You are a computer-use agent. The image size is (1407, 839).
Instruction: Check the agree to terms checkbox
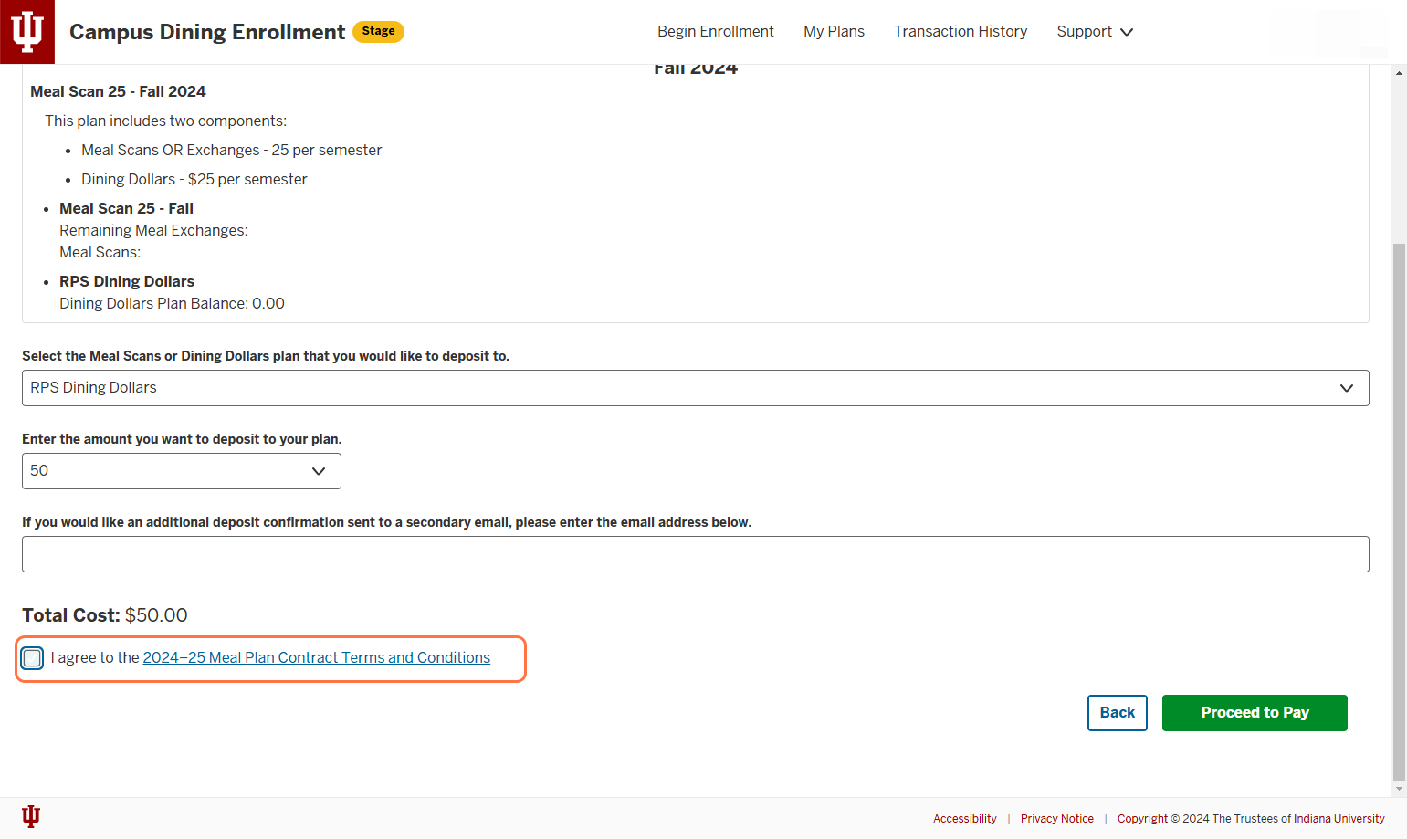click(x=33, y=658)
